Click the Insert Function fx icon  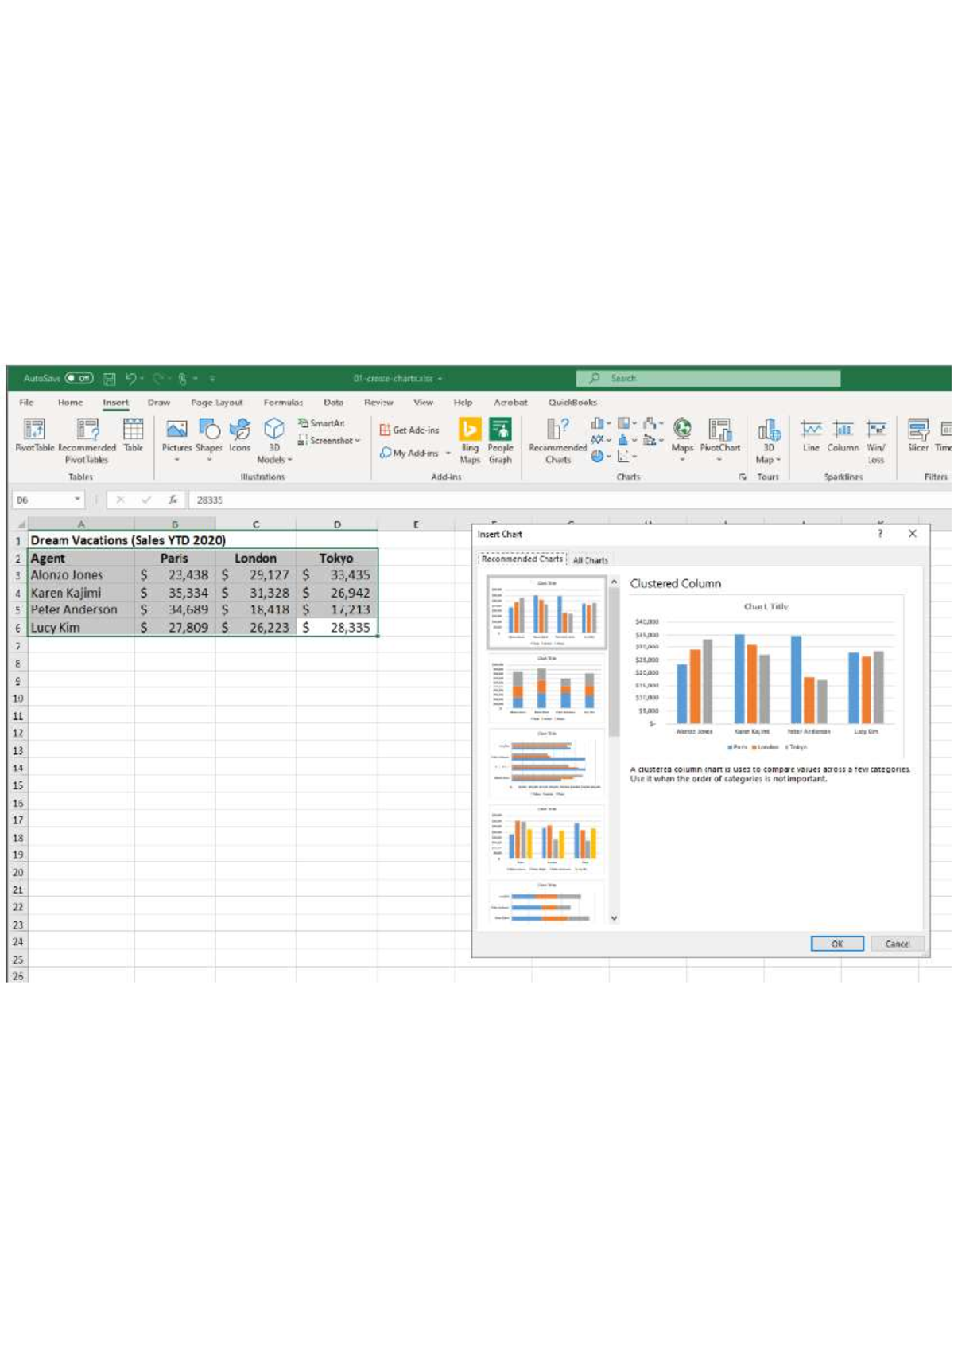(x=173, y=500)
